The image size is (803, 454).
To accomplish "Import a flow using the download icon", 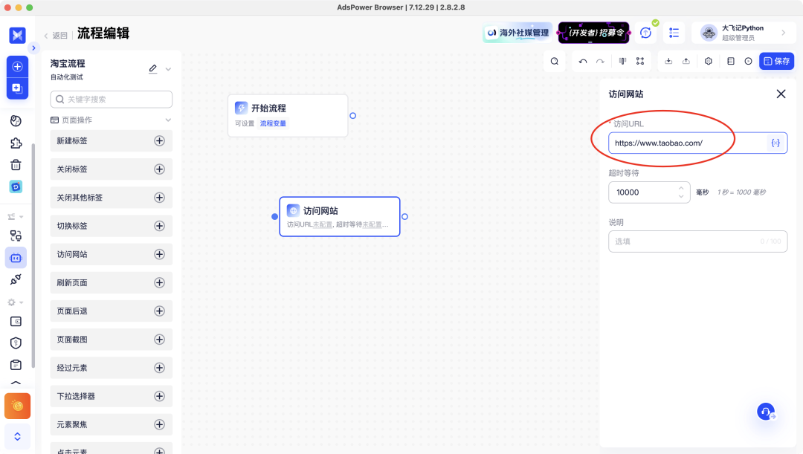I will [670, 60].
